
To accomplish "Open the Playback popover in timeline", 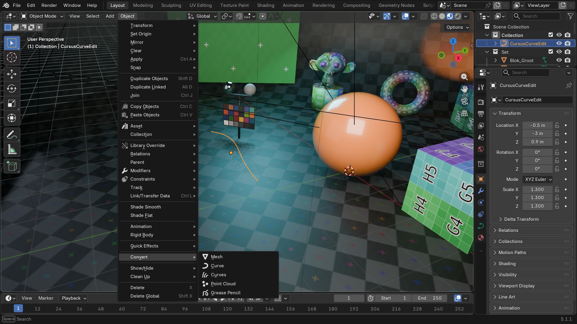I will tap(74, 298).
